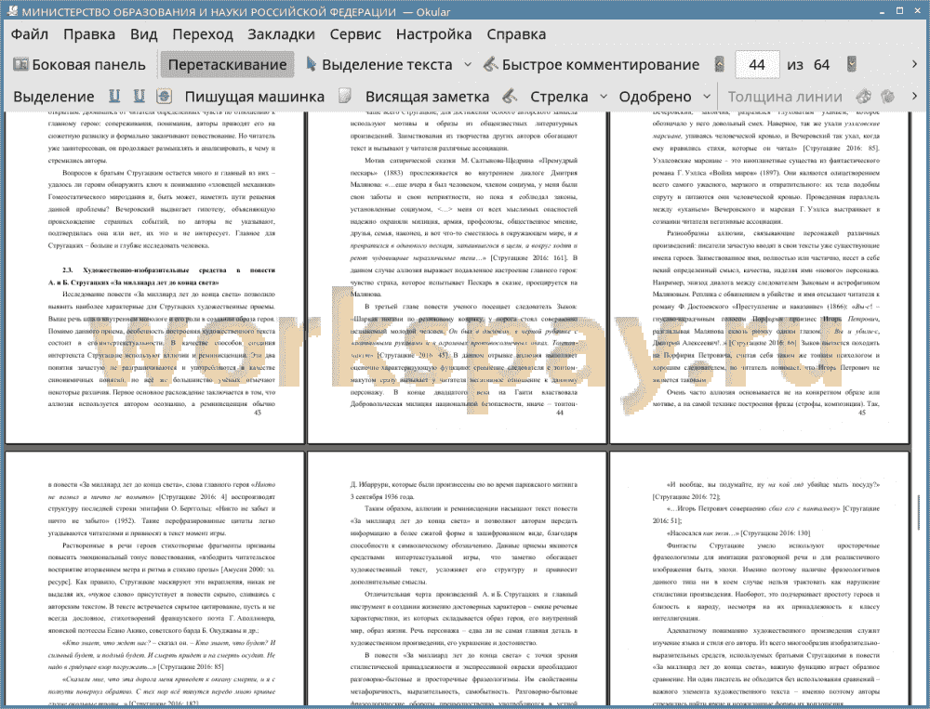The height and width of the screenshot is (709, 930).
Task: Click the page starting with «И вообще»
Action: coord(760,579)
